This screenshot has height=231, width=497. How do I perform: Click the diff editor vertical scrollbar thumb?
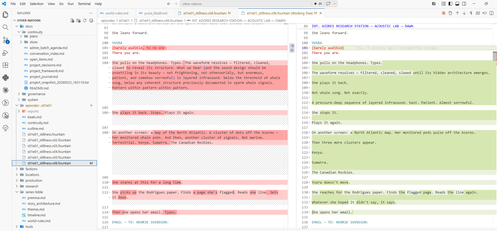click(495, 56)
